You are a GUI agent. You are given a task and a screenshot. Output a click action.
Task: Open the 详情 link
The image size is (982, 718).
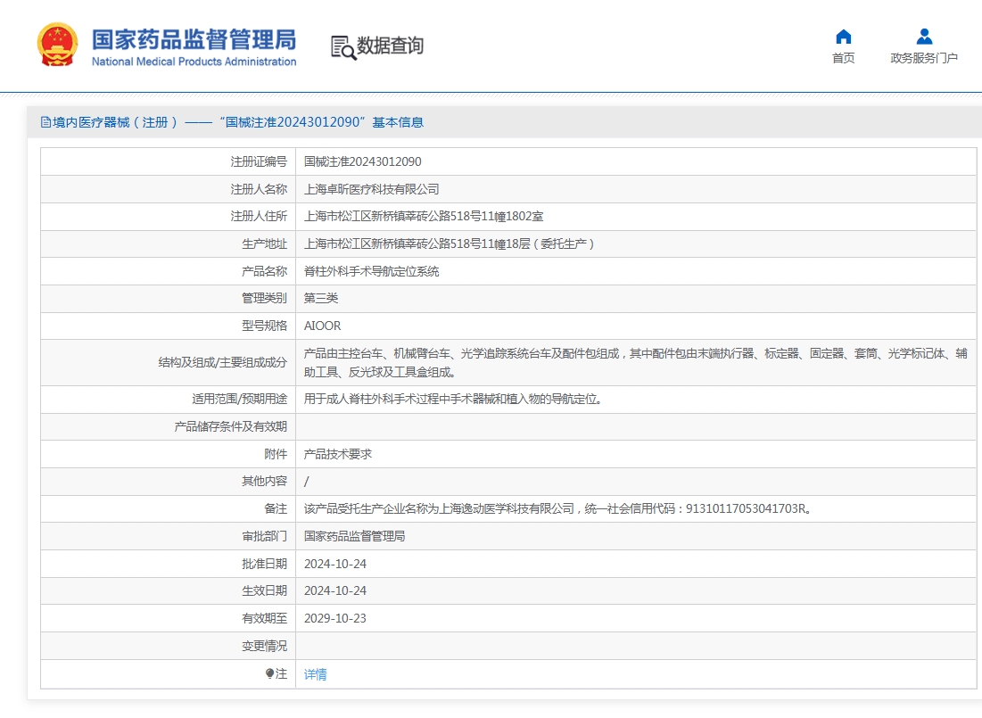coord(315,674)
